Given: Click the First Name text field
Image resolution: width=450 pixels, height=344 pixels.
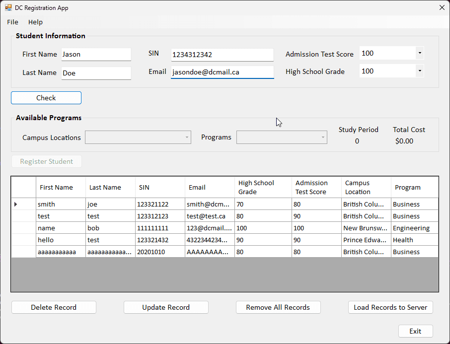Looking at the screenshot, I should pos(96,55).
